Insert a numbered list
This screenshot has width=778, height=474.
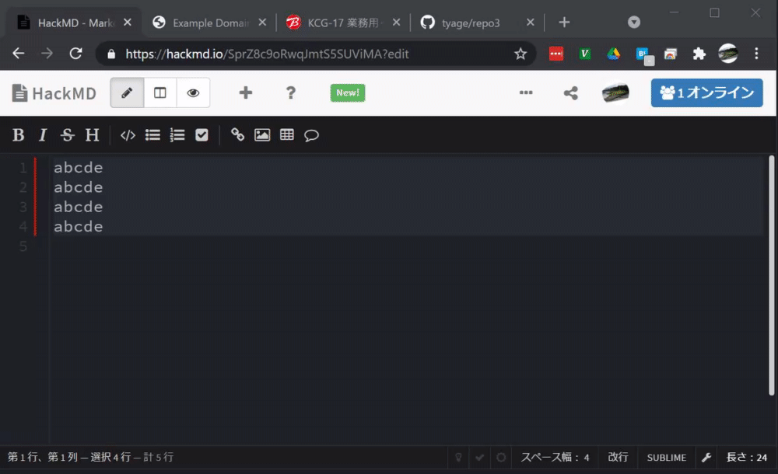coord(177,134)
